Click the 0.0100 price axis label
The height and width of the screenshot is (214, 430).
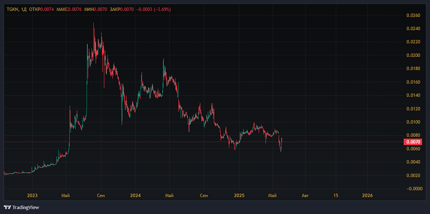[x=413, y=122]
